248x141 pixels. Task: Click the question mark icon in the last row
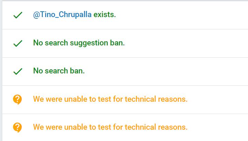coord(17,127)
